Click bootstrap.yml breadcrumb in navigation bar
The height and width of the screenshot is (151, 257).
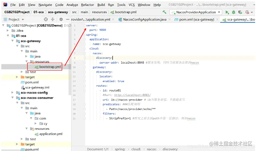click(124, 12)
